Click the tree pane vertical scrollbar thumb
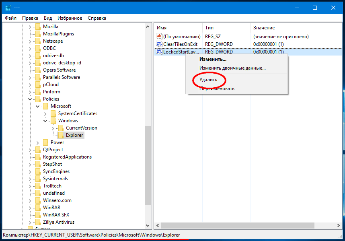 point(148,165)
